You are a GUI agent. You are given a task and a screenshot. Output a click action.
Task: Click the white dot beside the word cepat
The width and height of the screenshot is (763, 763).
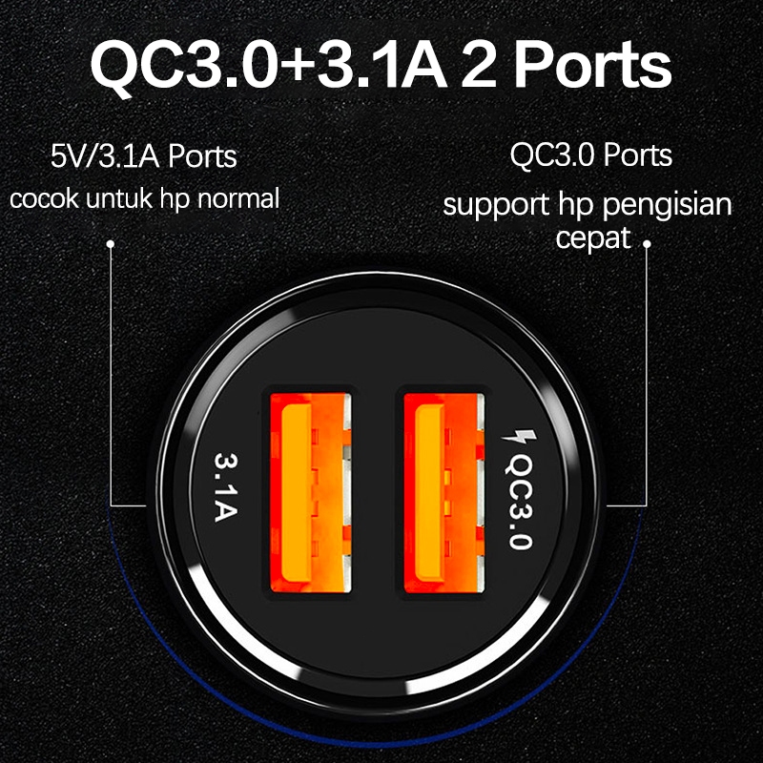[x=647, y=244]
